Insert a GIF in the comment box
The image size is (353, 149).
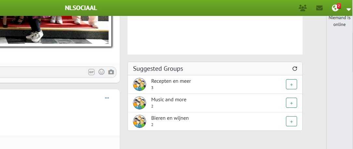(x=91, y=72)
